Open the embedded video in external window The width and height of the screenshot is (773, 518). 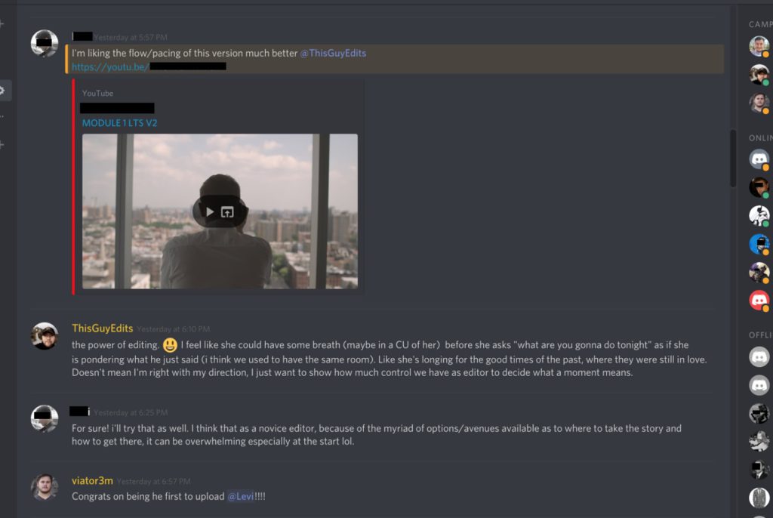[x=227, y=211]
